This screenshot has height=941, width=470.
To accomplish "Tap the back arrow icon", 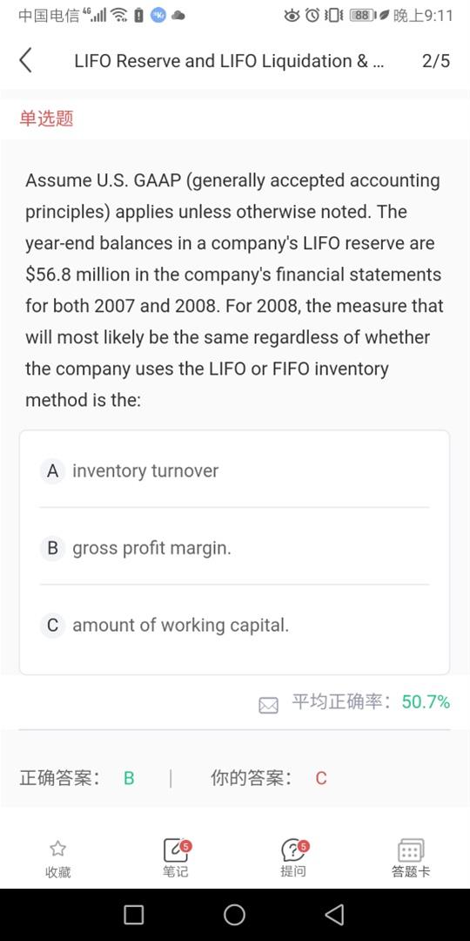I will (25, 61).
